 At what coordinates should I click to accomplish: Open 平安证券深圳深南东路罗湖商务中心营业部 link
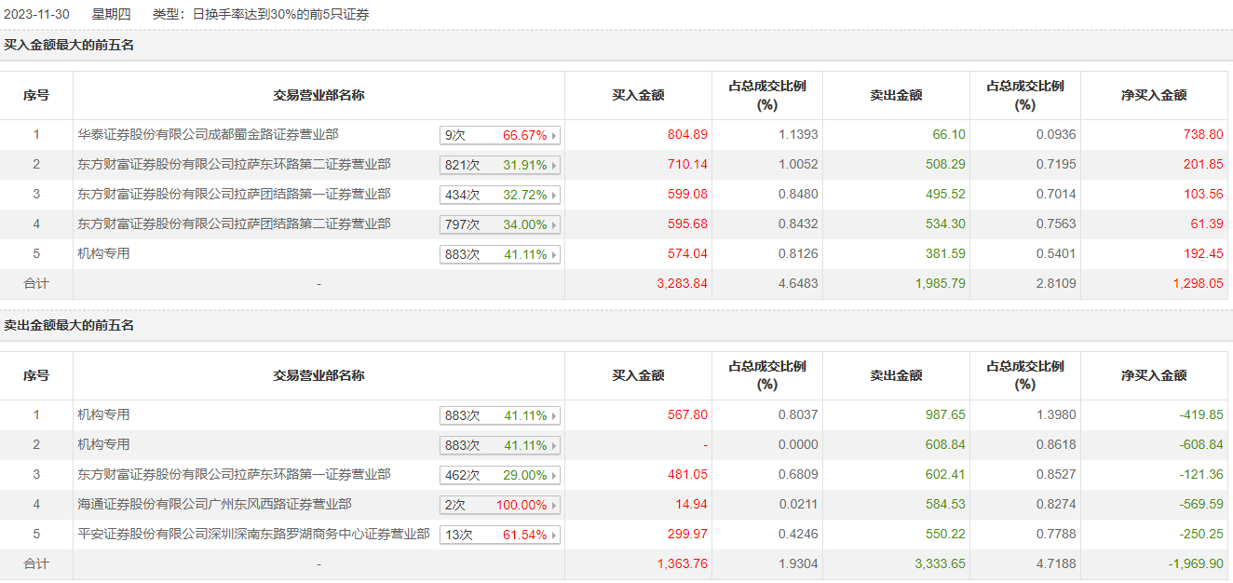253,535
